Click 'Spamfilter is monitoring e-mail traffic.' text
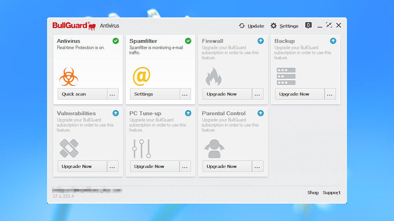Image resolution: width=394 pixels, height=221 pixels. (x=156, y=50)
